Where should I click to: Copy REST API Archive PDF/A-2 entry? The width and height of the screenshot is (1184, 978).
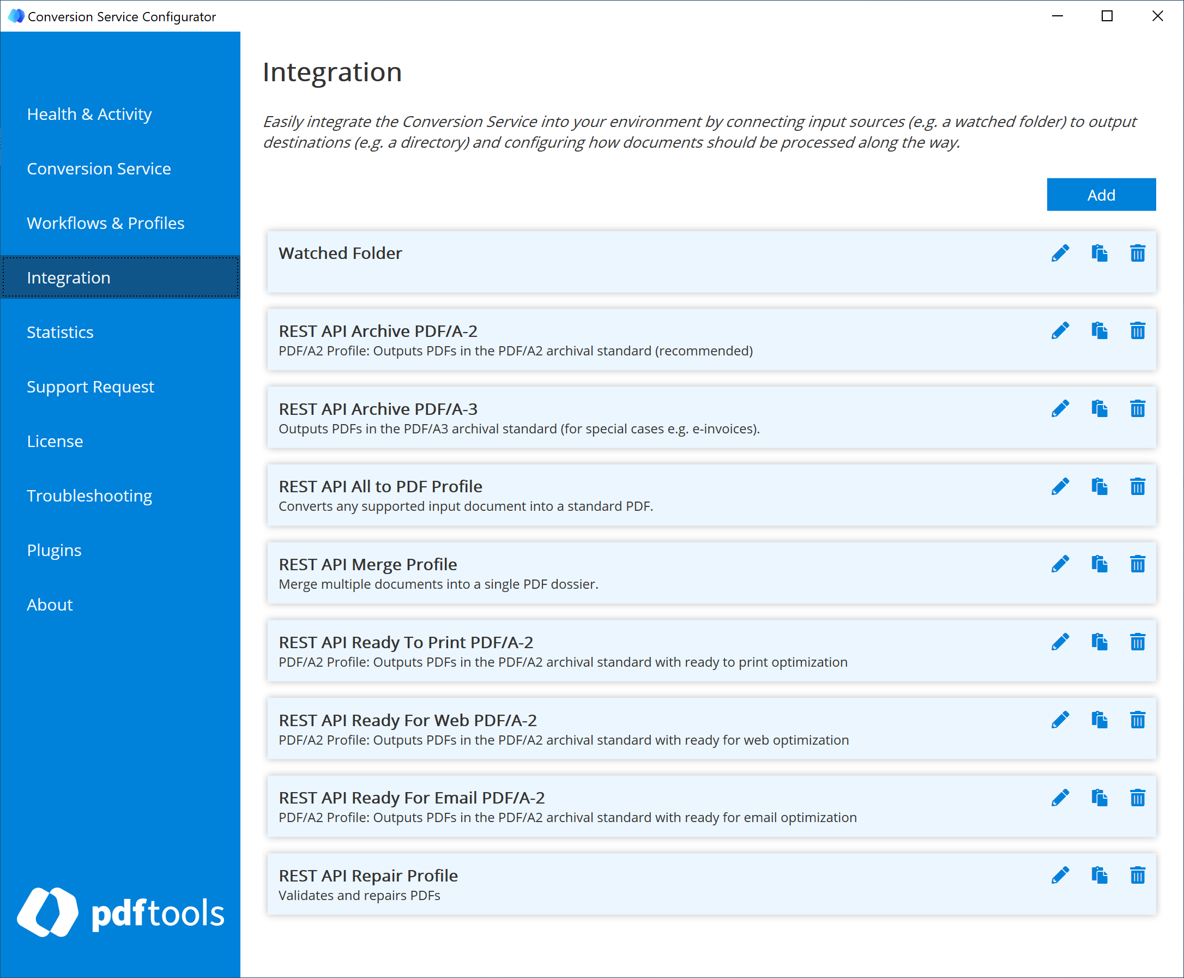(x=1099, y=331)
